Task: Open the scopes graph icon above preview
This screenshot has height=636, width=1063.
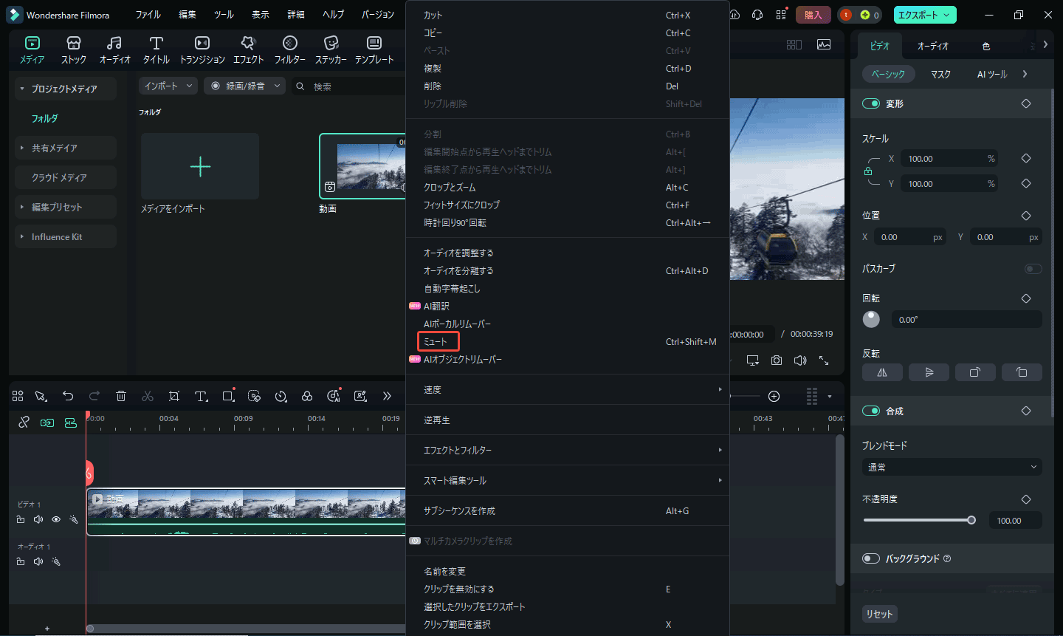Action: (824, 44)
